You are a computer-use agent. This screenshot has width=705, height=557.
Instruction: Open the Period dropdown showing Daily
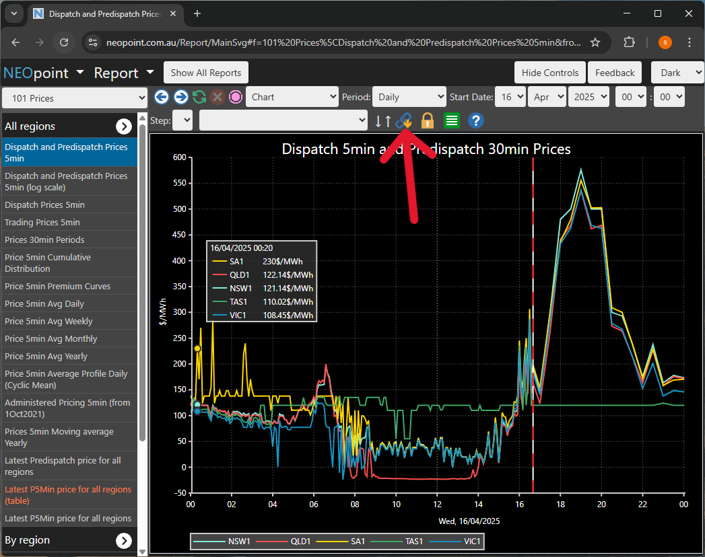[409, 97]
